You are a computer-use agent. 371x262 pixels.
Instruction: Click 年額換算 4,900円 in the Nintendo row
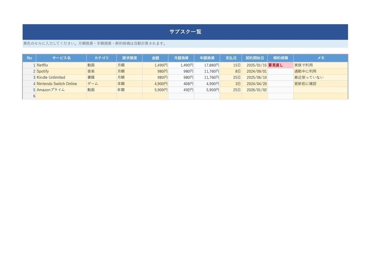pyautogui.click(x=207, y=84)
